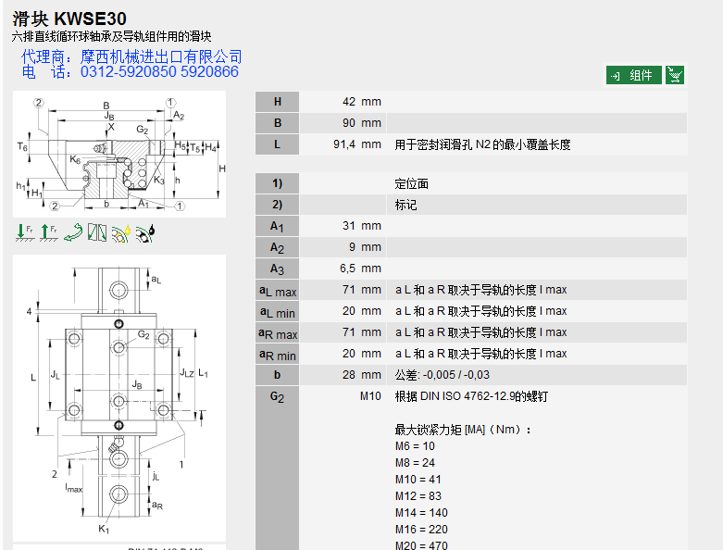
Task: Select the H dimension row label
Action: (x=278, y=102)
